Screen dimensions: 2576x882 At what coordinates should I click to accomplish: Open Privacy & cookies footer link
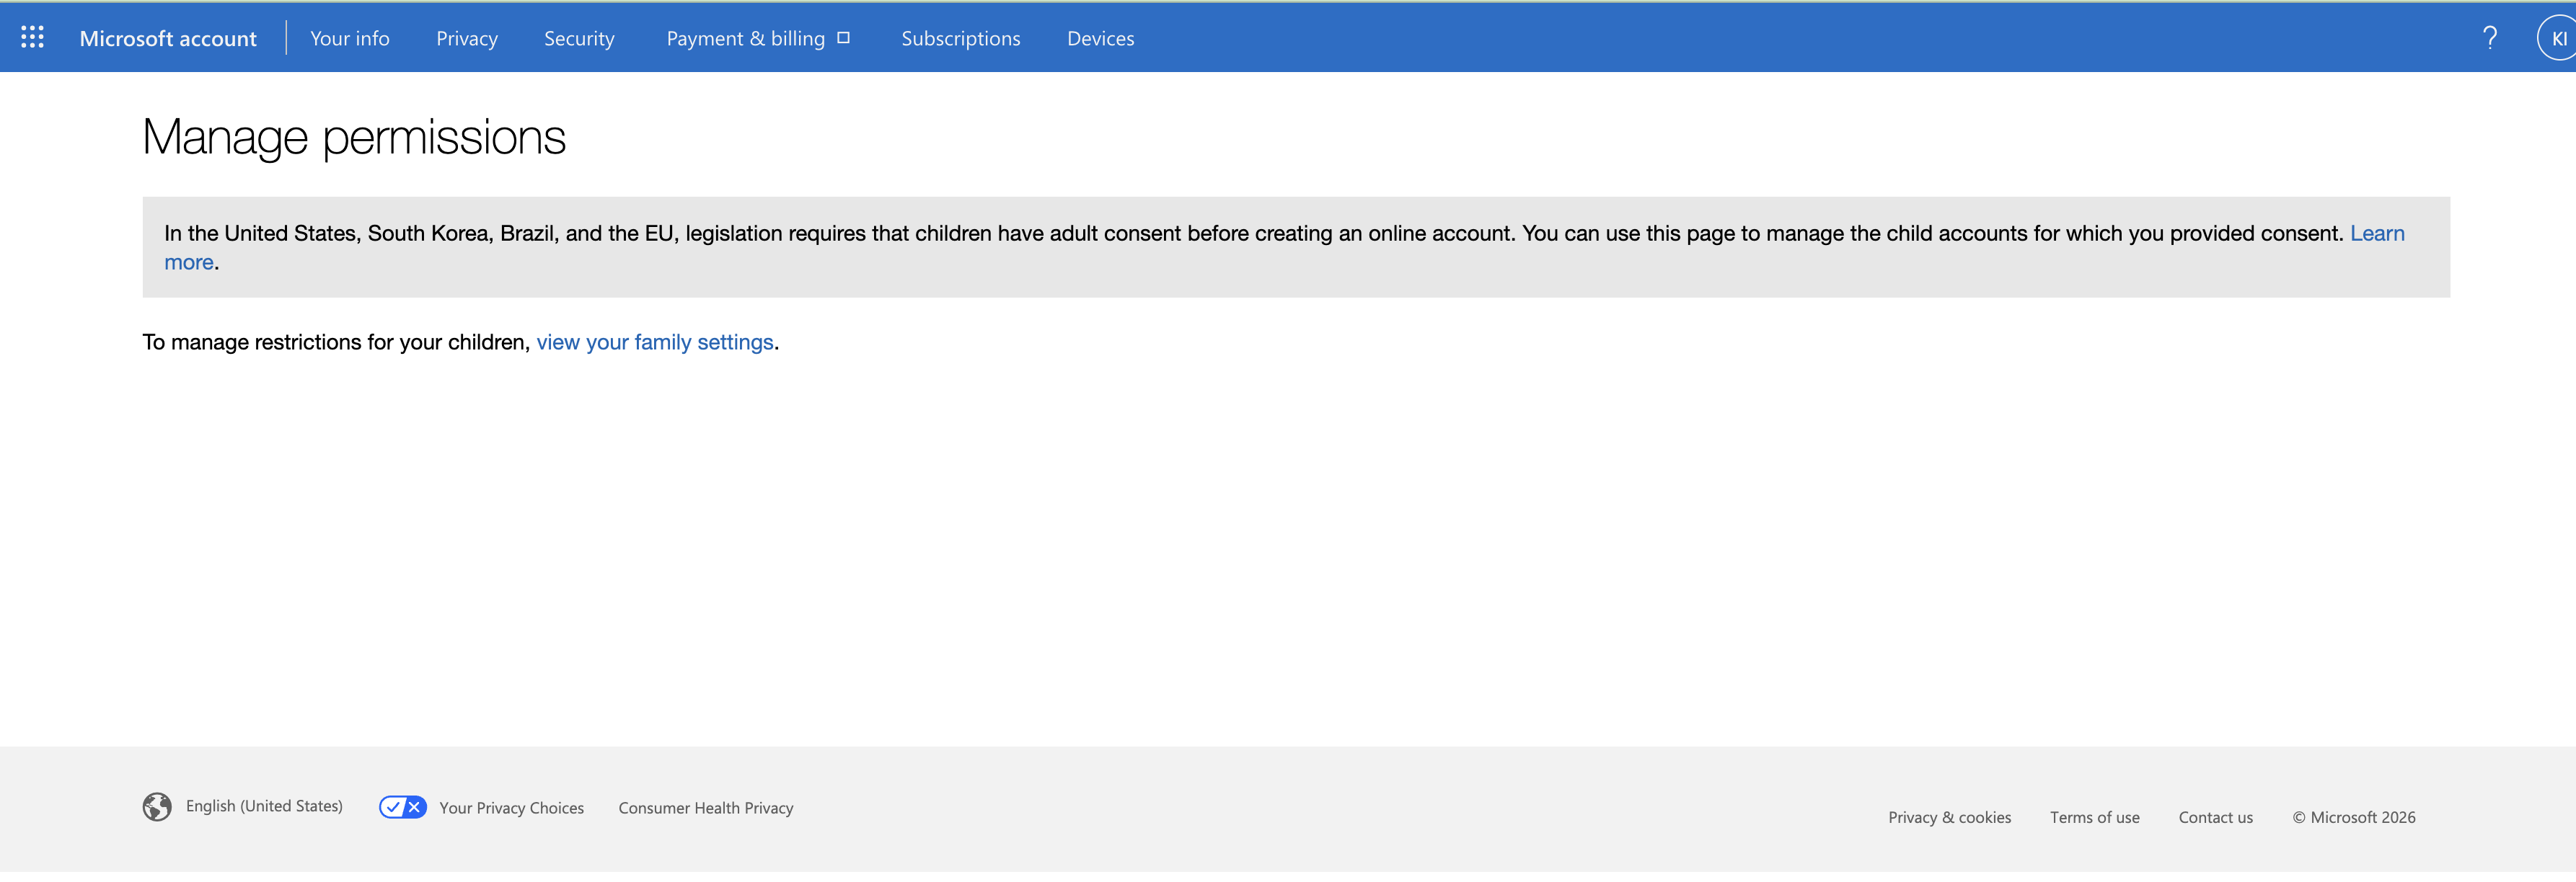(x=1949, y=817)
